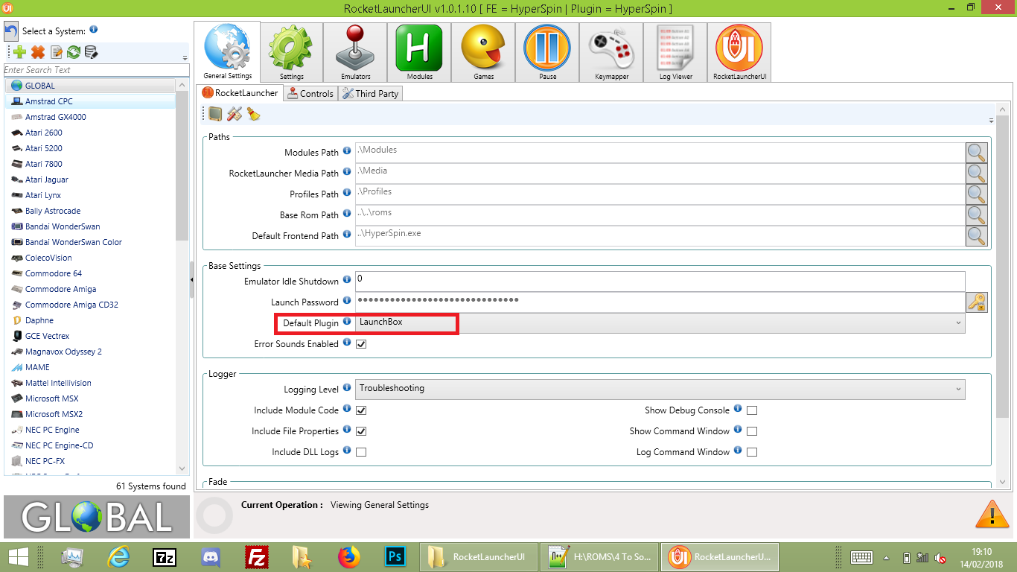1017x572 pixels.
Task: Browse for the RocketLauncher Media Path
Action: click(977, 174)
